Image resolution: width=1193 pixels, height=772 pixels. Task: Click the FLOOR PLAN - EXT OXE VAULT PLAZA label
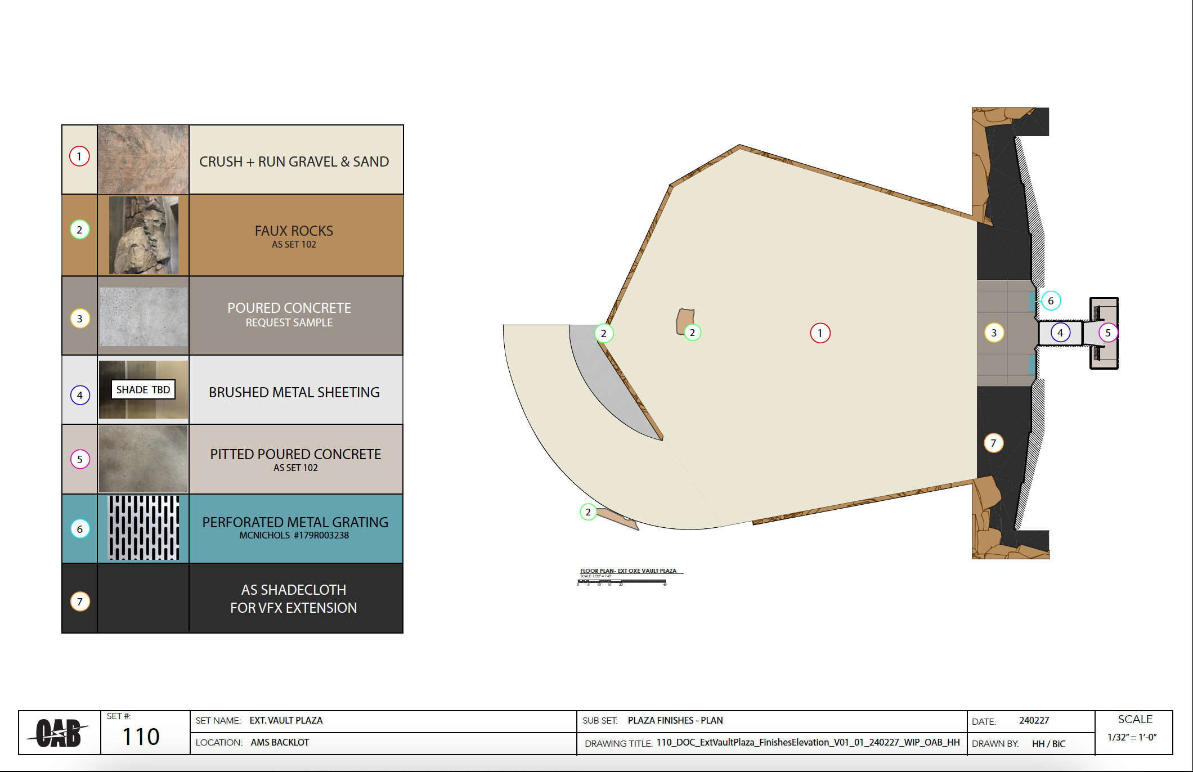tap(629, 571)
